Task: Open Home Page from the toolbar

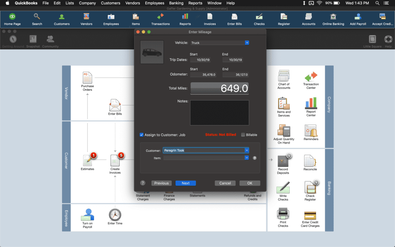Action: [x=12, y=19]
